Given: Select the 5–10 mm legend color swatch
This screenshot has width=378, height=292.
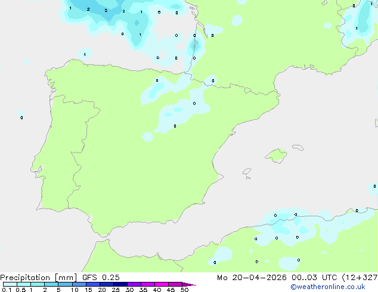Looking at the screenshot, I should pos(65,284).
